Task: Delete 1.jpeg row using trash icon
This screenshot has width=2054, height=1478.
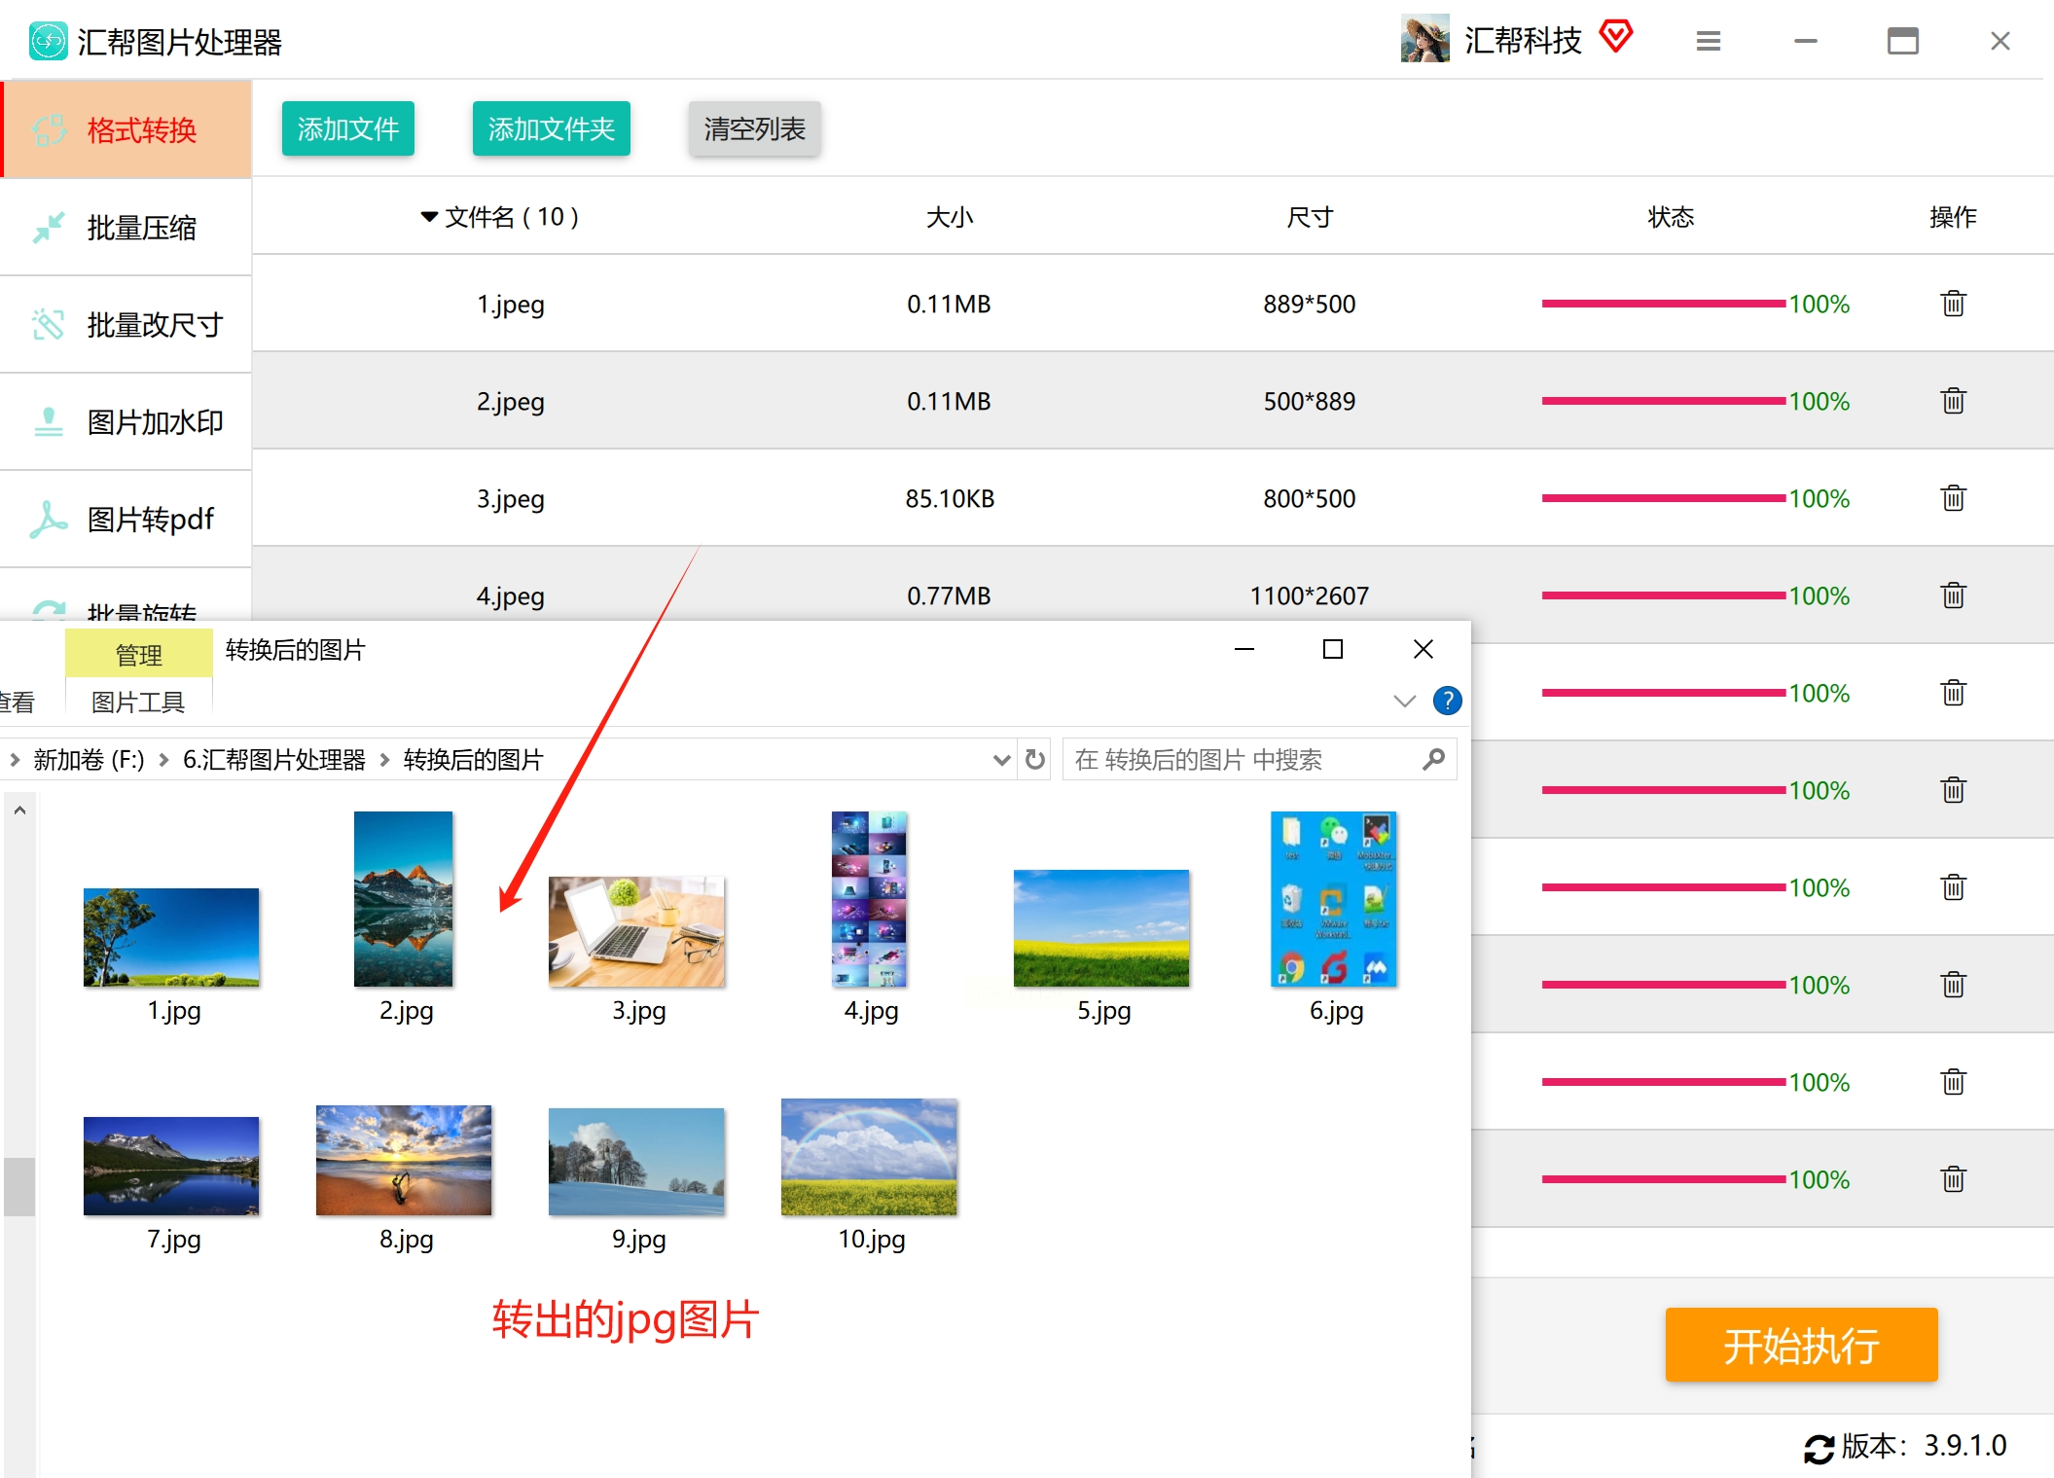Action: pos(1953,304)
